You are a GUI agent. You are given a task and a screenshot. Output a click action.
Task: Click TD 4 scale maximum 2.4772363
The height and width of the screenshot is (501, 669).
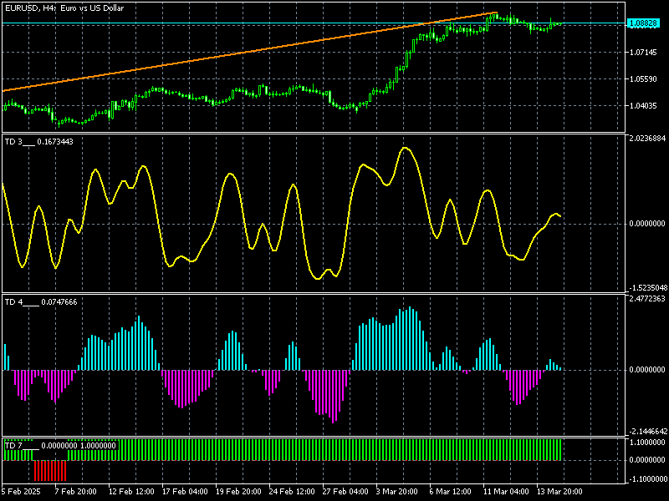pyautogui.click(x=646, y=299)
